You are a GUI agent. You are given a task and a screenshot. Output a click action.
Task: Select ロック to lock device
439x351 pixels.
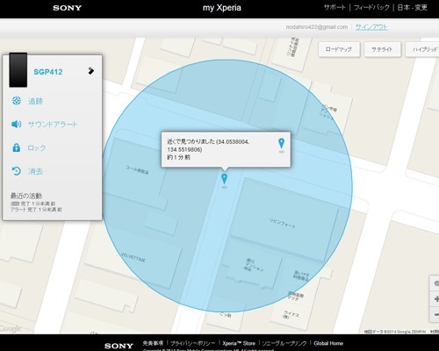pos(37,148)
